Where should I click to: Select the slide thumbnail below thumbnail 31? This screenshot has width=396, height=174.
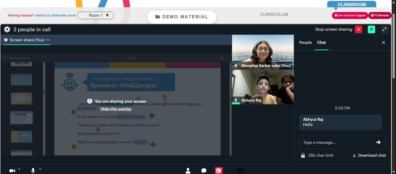[21, 137]
